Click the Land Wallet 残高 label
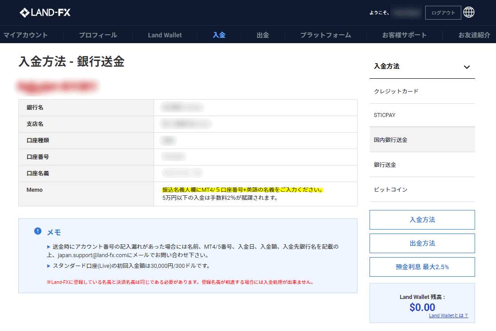496x331 pixels. click(422, 297)
